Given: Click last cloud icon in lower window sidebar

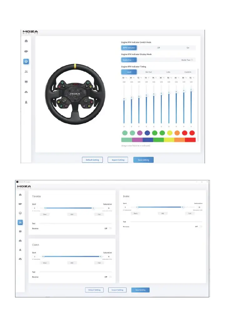Looking at the screenshot, I should coord(20,259).
